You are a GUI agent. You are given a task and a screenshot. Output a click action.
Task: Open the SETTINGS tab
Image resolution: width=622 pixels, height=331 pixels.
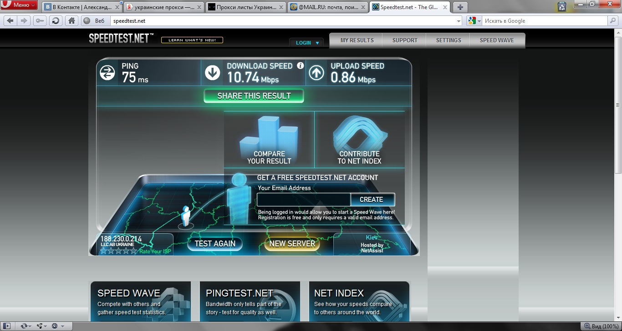[449, 40]
